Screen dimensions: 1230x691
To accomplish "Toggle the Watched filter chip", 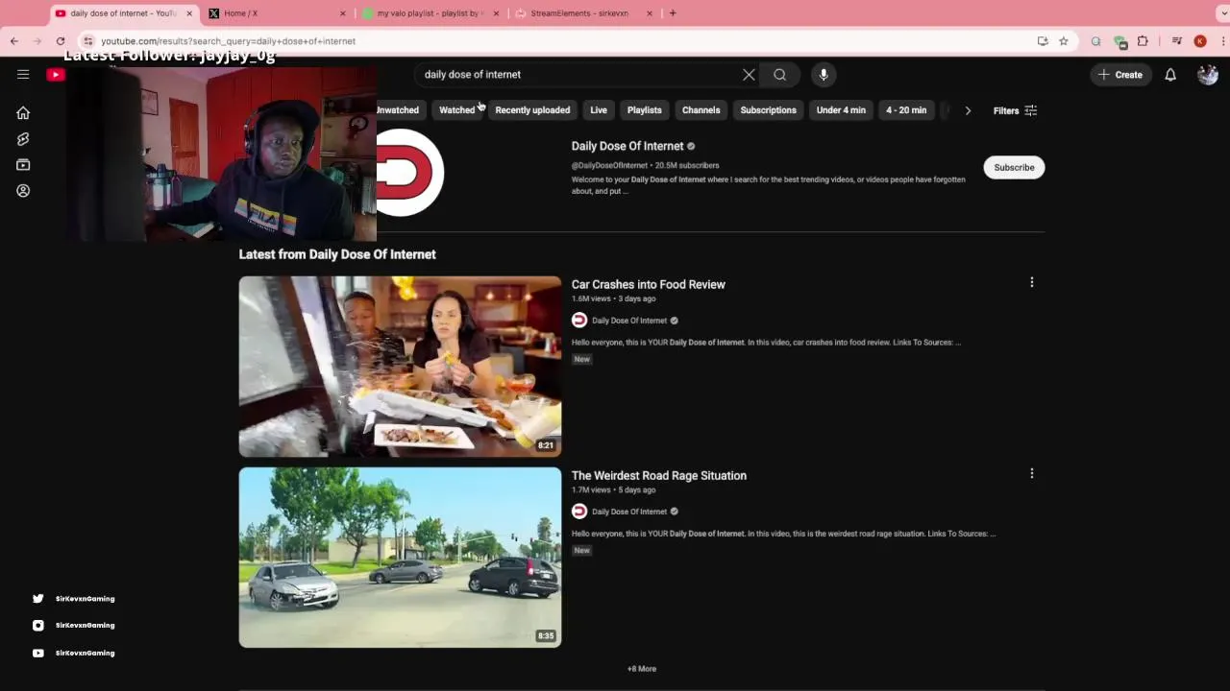I will coord(456,110).
